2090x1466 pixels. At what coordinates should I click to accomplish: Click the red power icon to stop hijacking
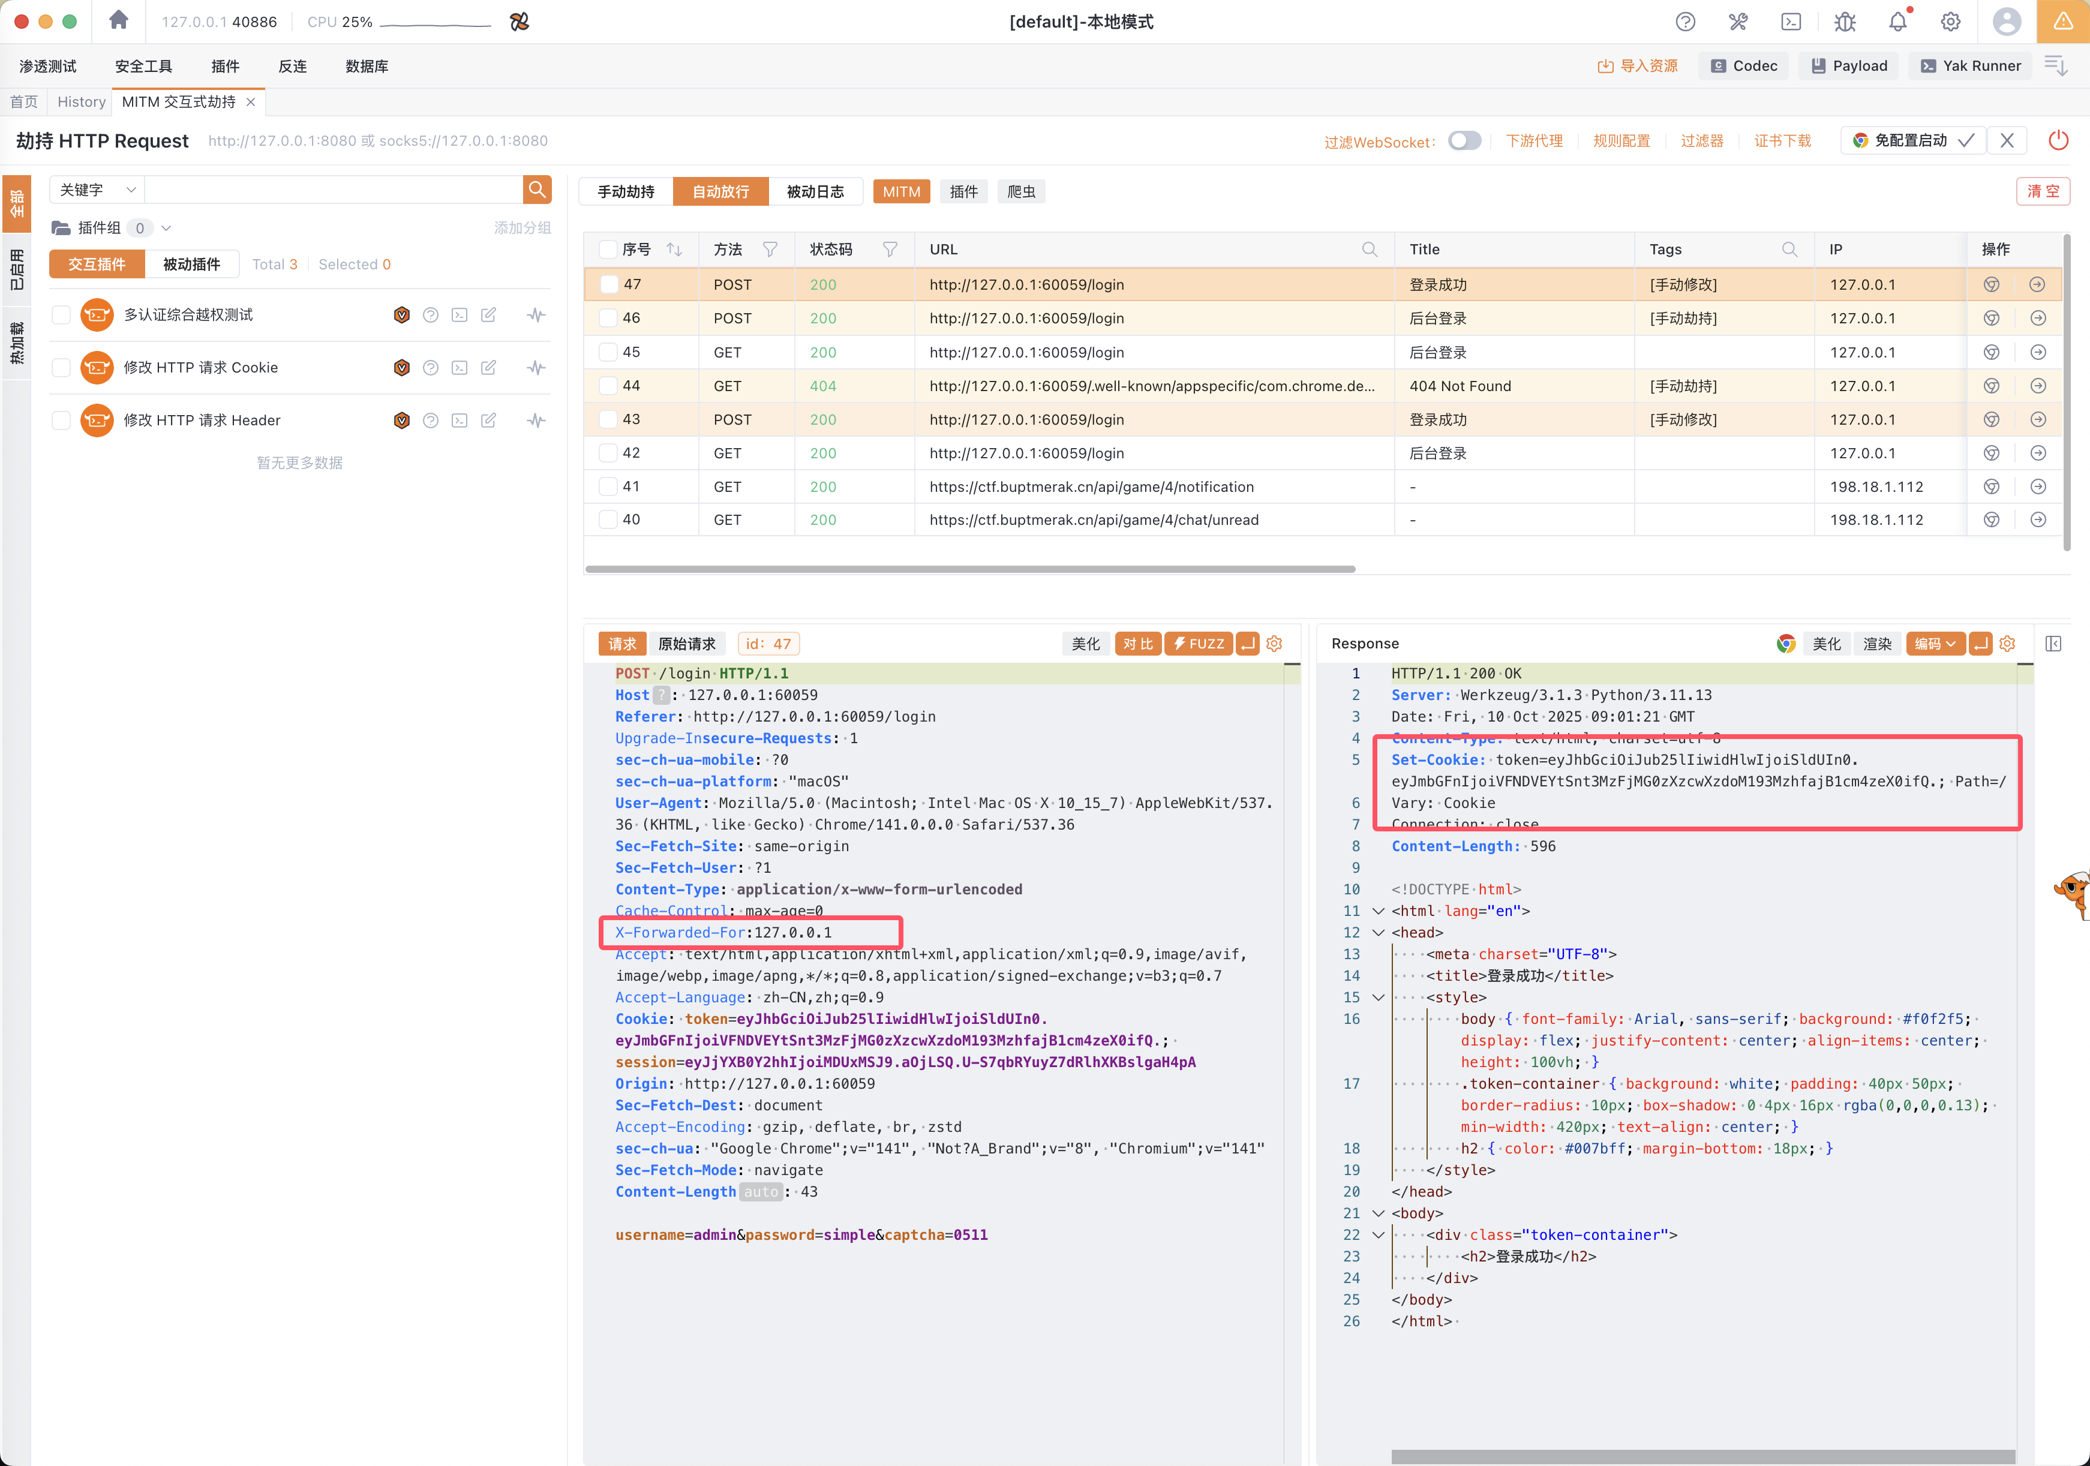tap(2057, 140)
